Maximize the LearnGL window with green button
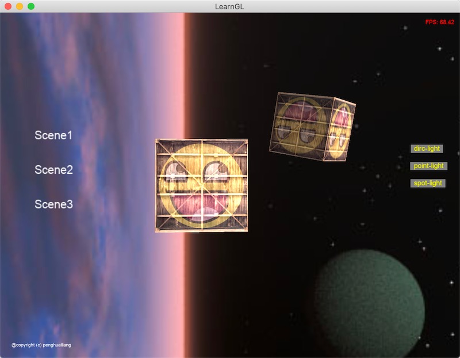The width and height of the screenshot is (460, 358). (31, 6)
